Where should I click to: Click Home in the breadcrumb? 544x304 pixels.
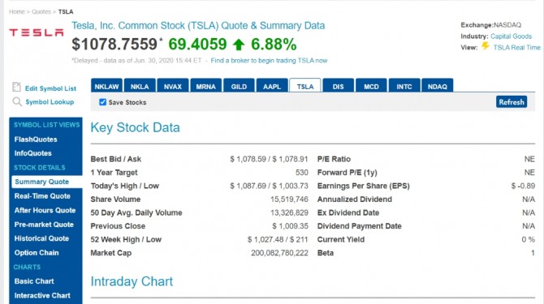(17, 12)
